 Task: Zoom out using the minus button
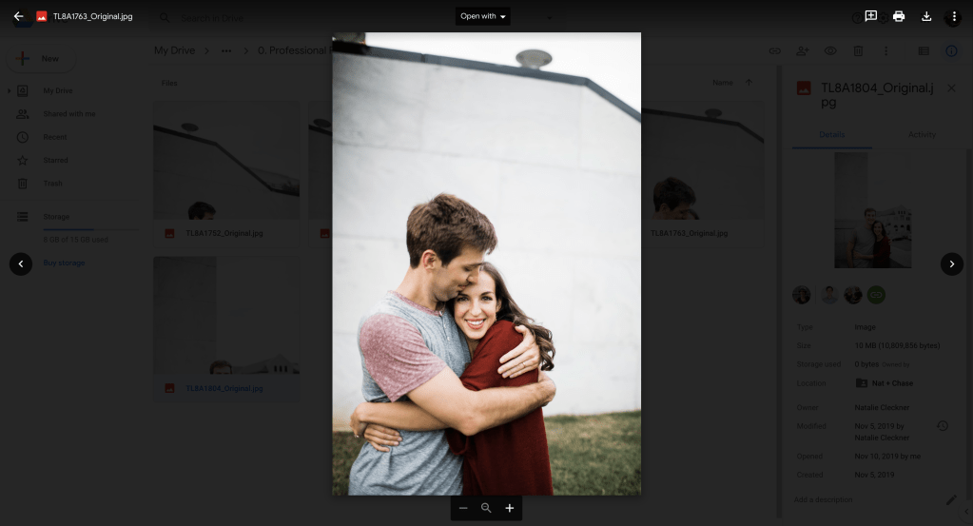click(463, 509)
